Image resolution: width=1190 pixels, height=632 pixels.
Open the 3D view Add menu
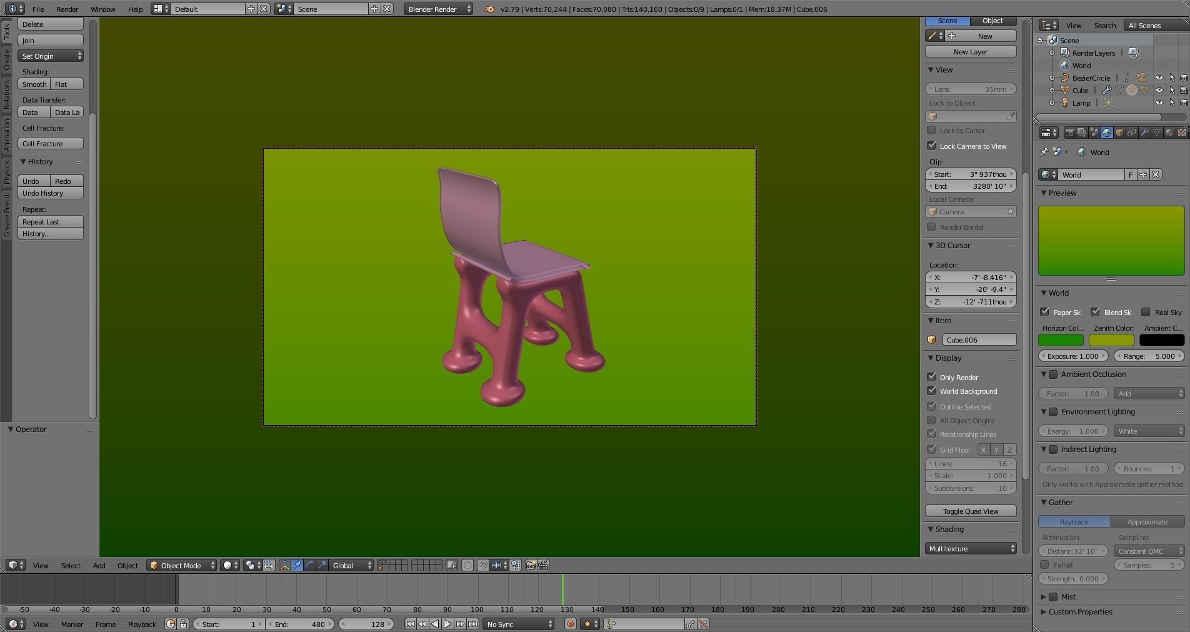(99, 565)
